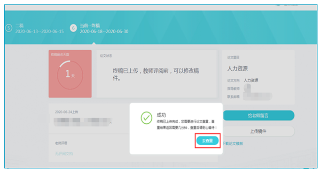Click the 论文状态 message text

pos(156,74)
